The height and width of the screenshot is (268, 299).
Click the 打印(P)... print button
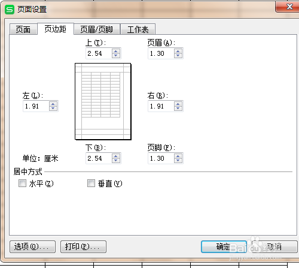coord(83,246)
